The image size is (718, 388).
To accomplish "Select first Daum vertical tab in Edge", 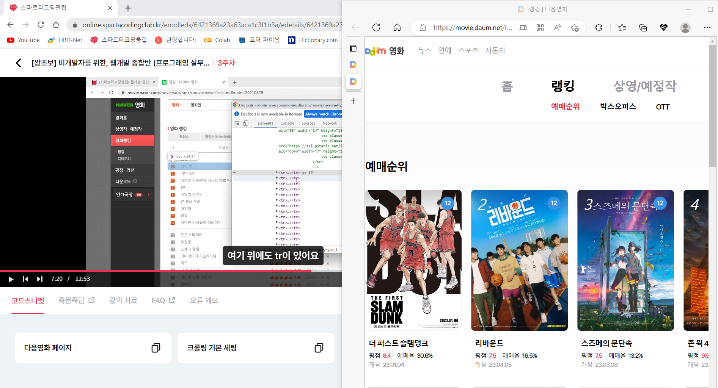I will 353,64.
